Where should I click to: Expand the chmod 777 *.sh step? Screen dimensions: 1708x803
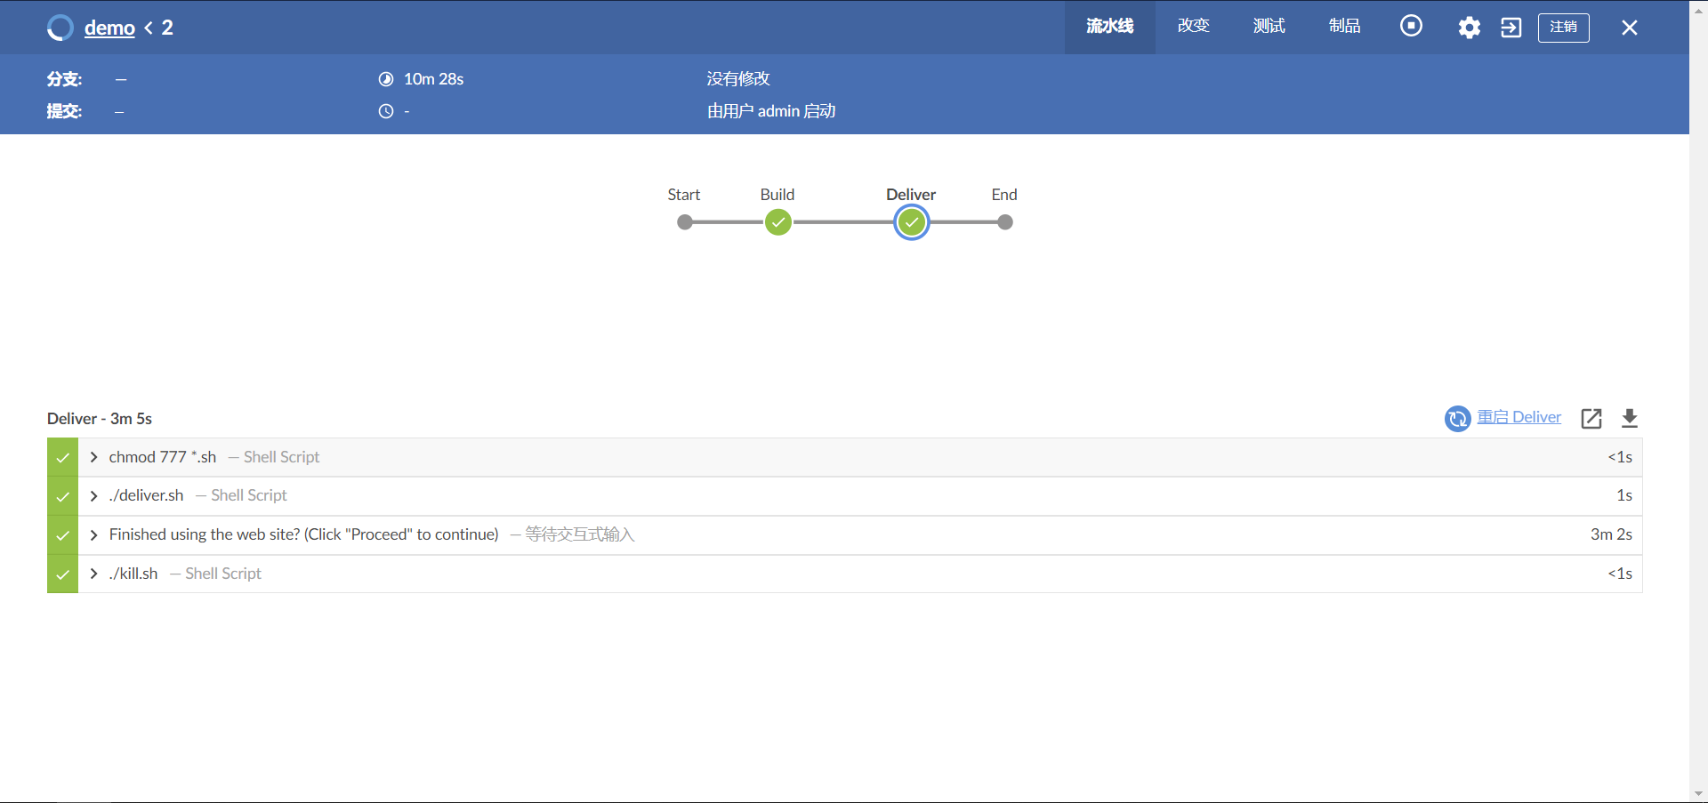click(93, 457)
